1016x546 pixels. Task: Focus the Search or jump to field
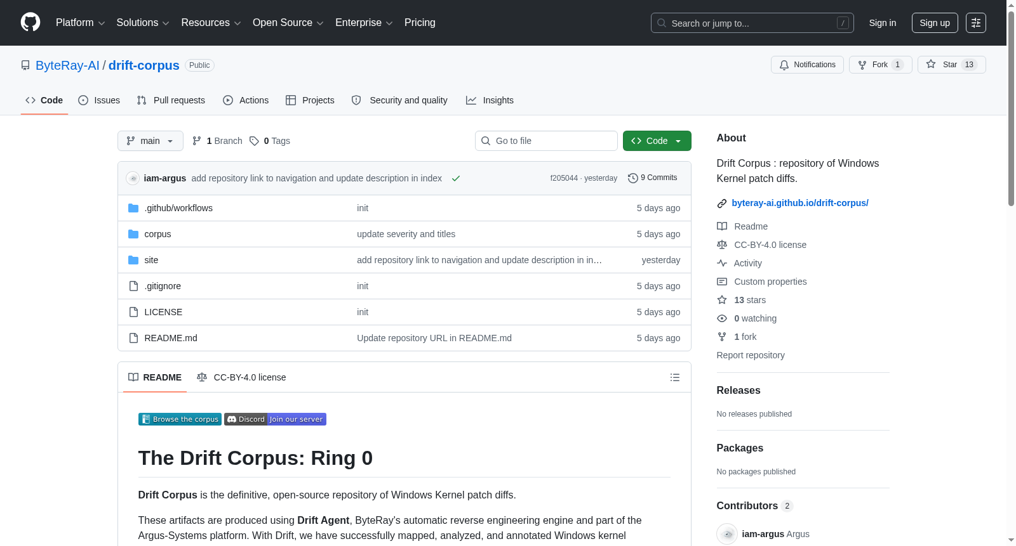pos(752,23)
